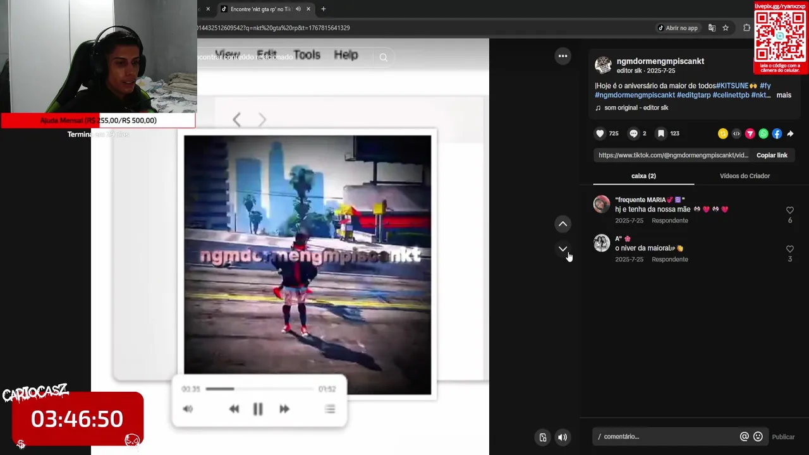Click the Copiar link button
Viewport: 809px width, 455px height.
pyautogui.click(x=772, y=155)
